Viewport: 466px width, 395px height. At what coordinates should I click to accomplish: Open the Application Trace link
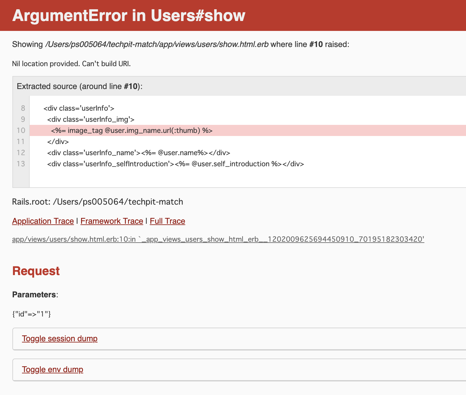(x=43, y=221)
